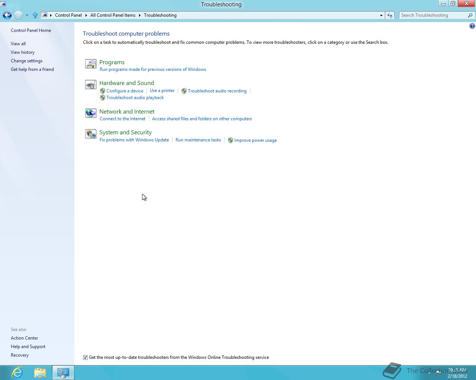Viewport: 476px width, 380px height.
Task: Click Run maintenance tasks link
Action: (198, 140)
